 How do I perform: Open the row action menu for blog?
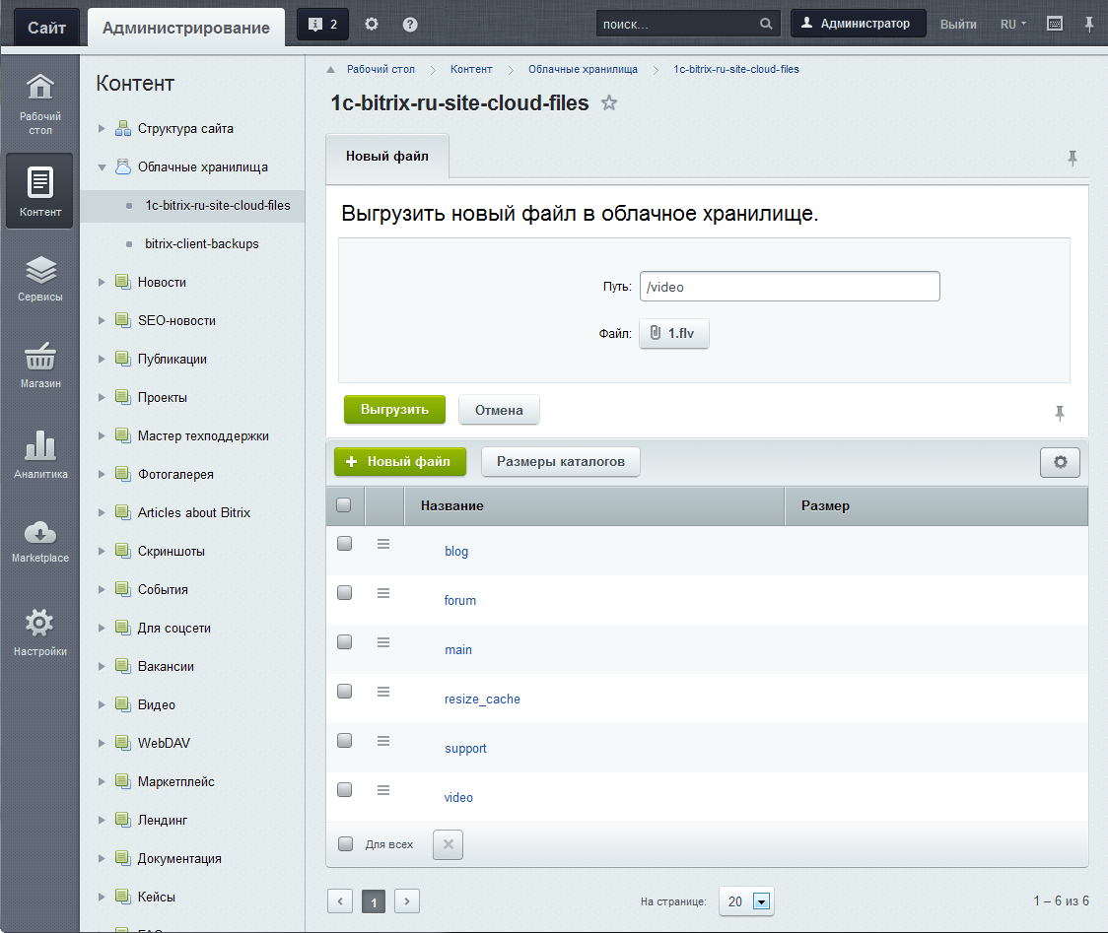click(383, 544)
